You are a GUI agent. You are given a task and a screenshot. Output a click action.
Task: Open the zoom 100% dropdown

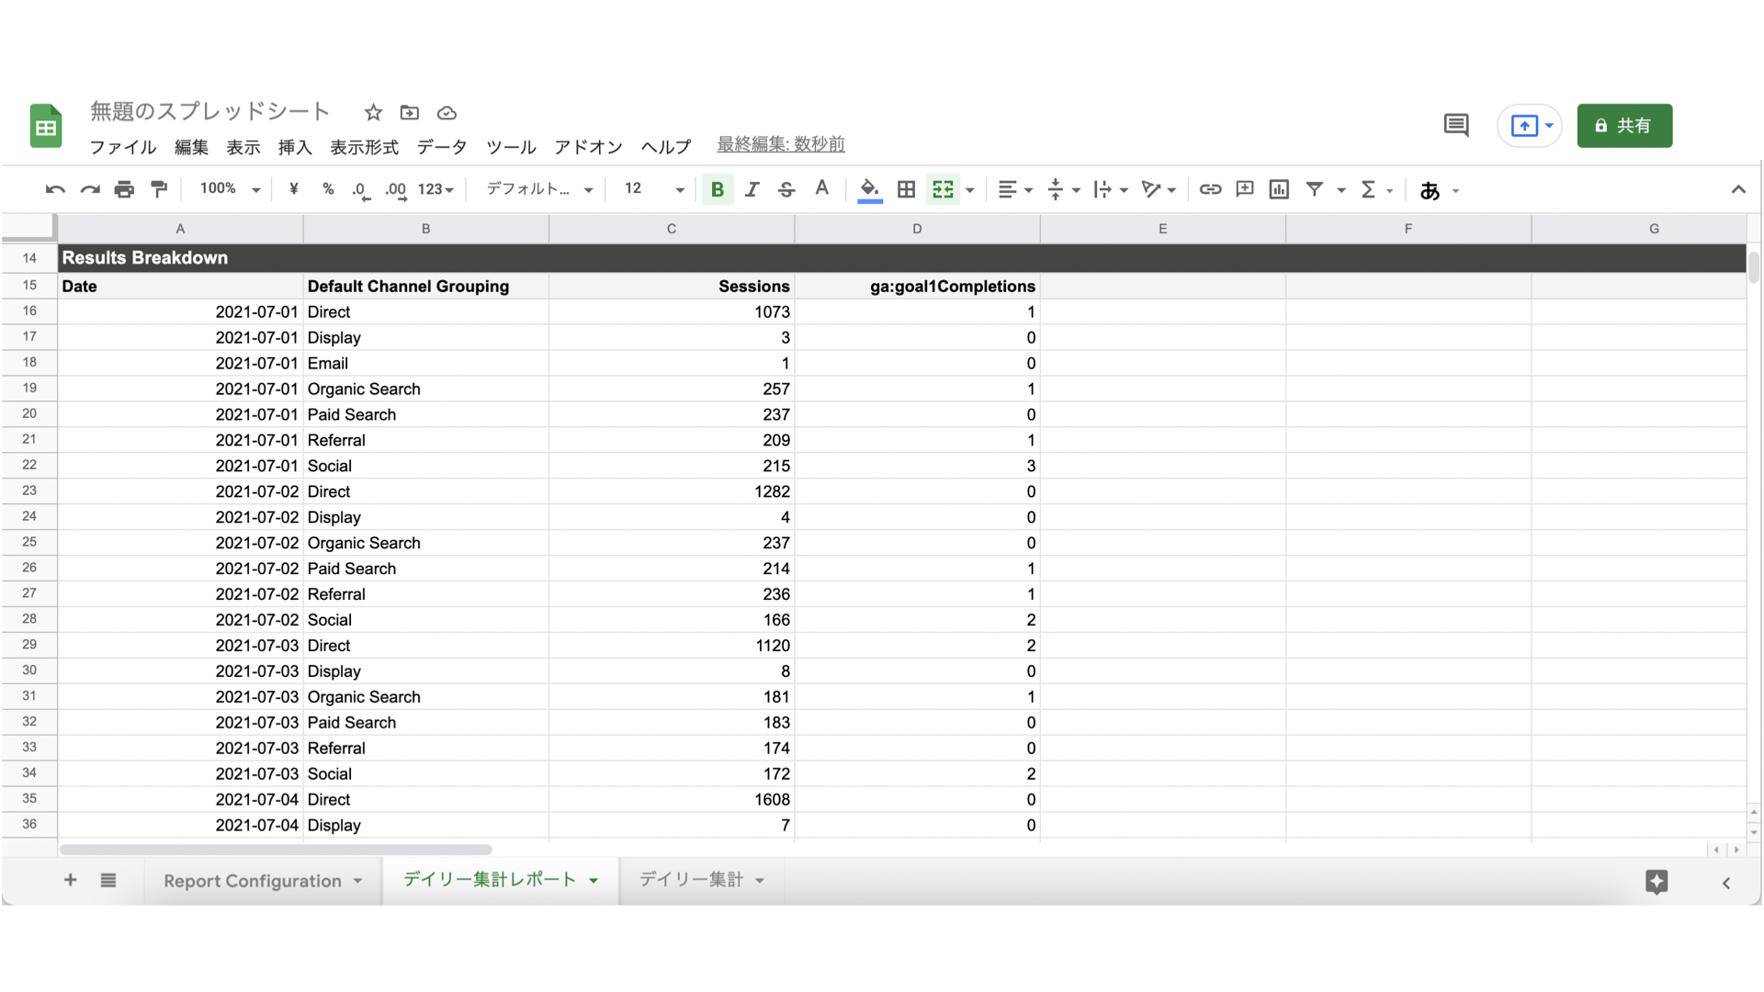click(230, 189)
